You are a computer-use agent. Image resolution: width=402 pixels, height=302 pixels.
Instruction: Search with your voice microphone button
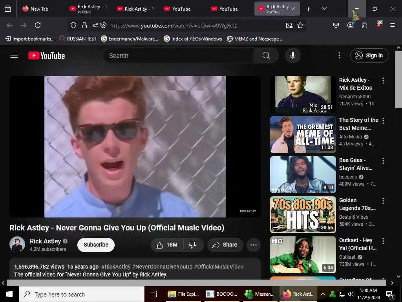click(293, 55)
